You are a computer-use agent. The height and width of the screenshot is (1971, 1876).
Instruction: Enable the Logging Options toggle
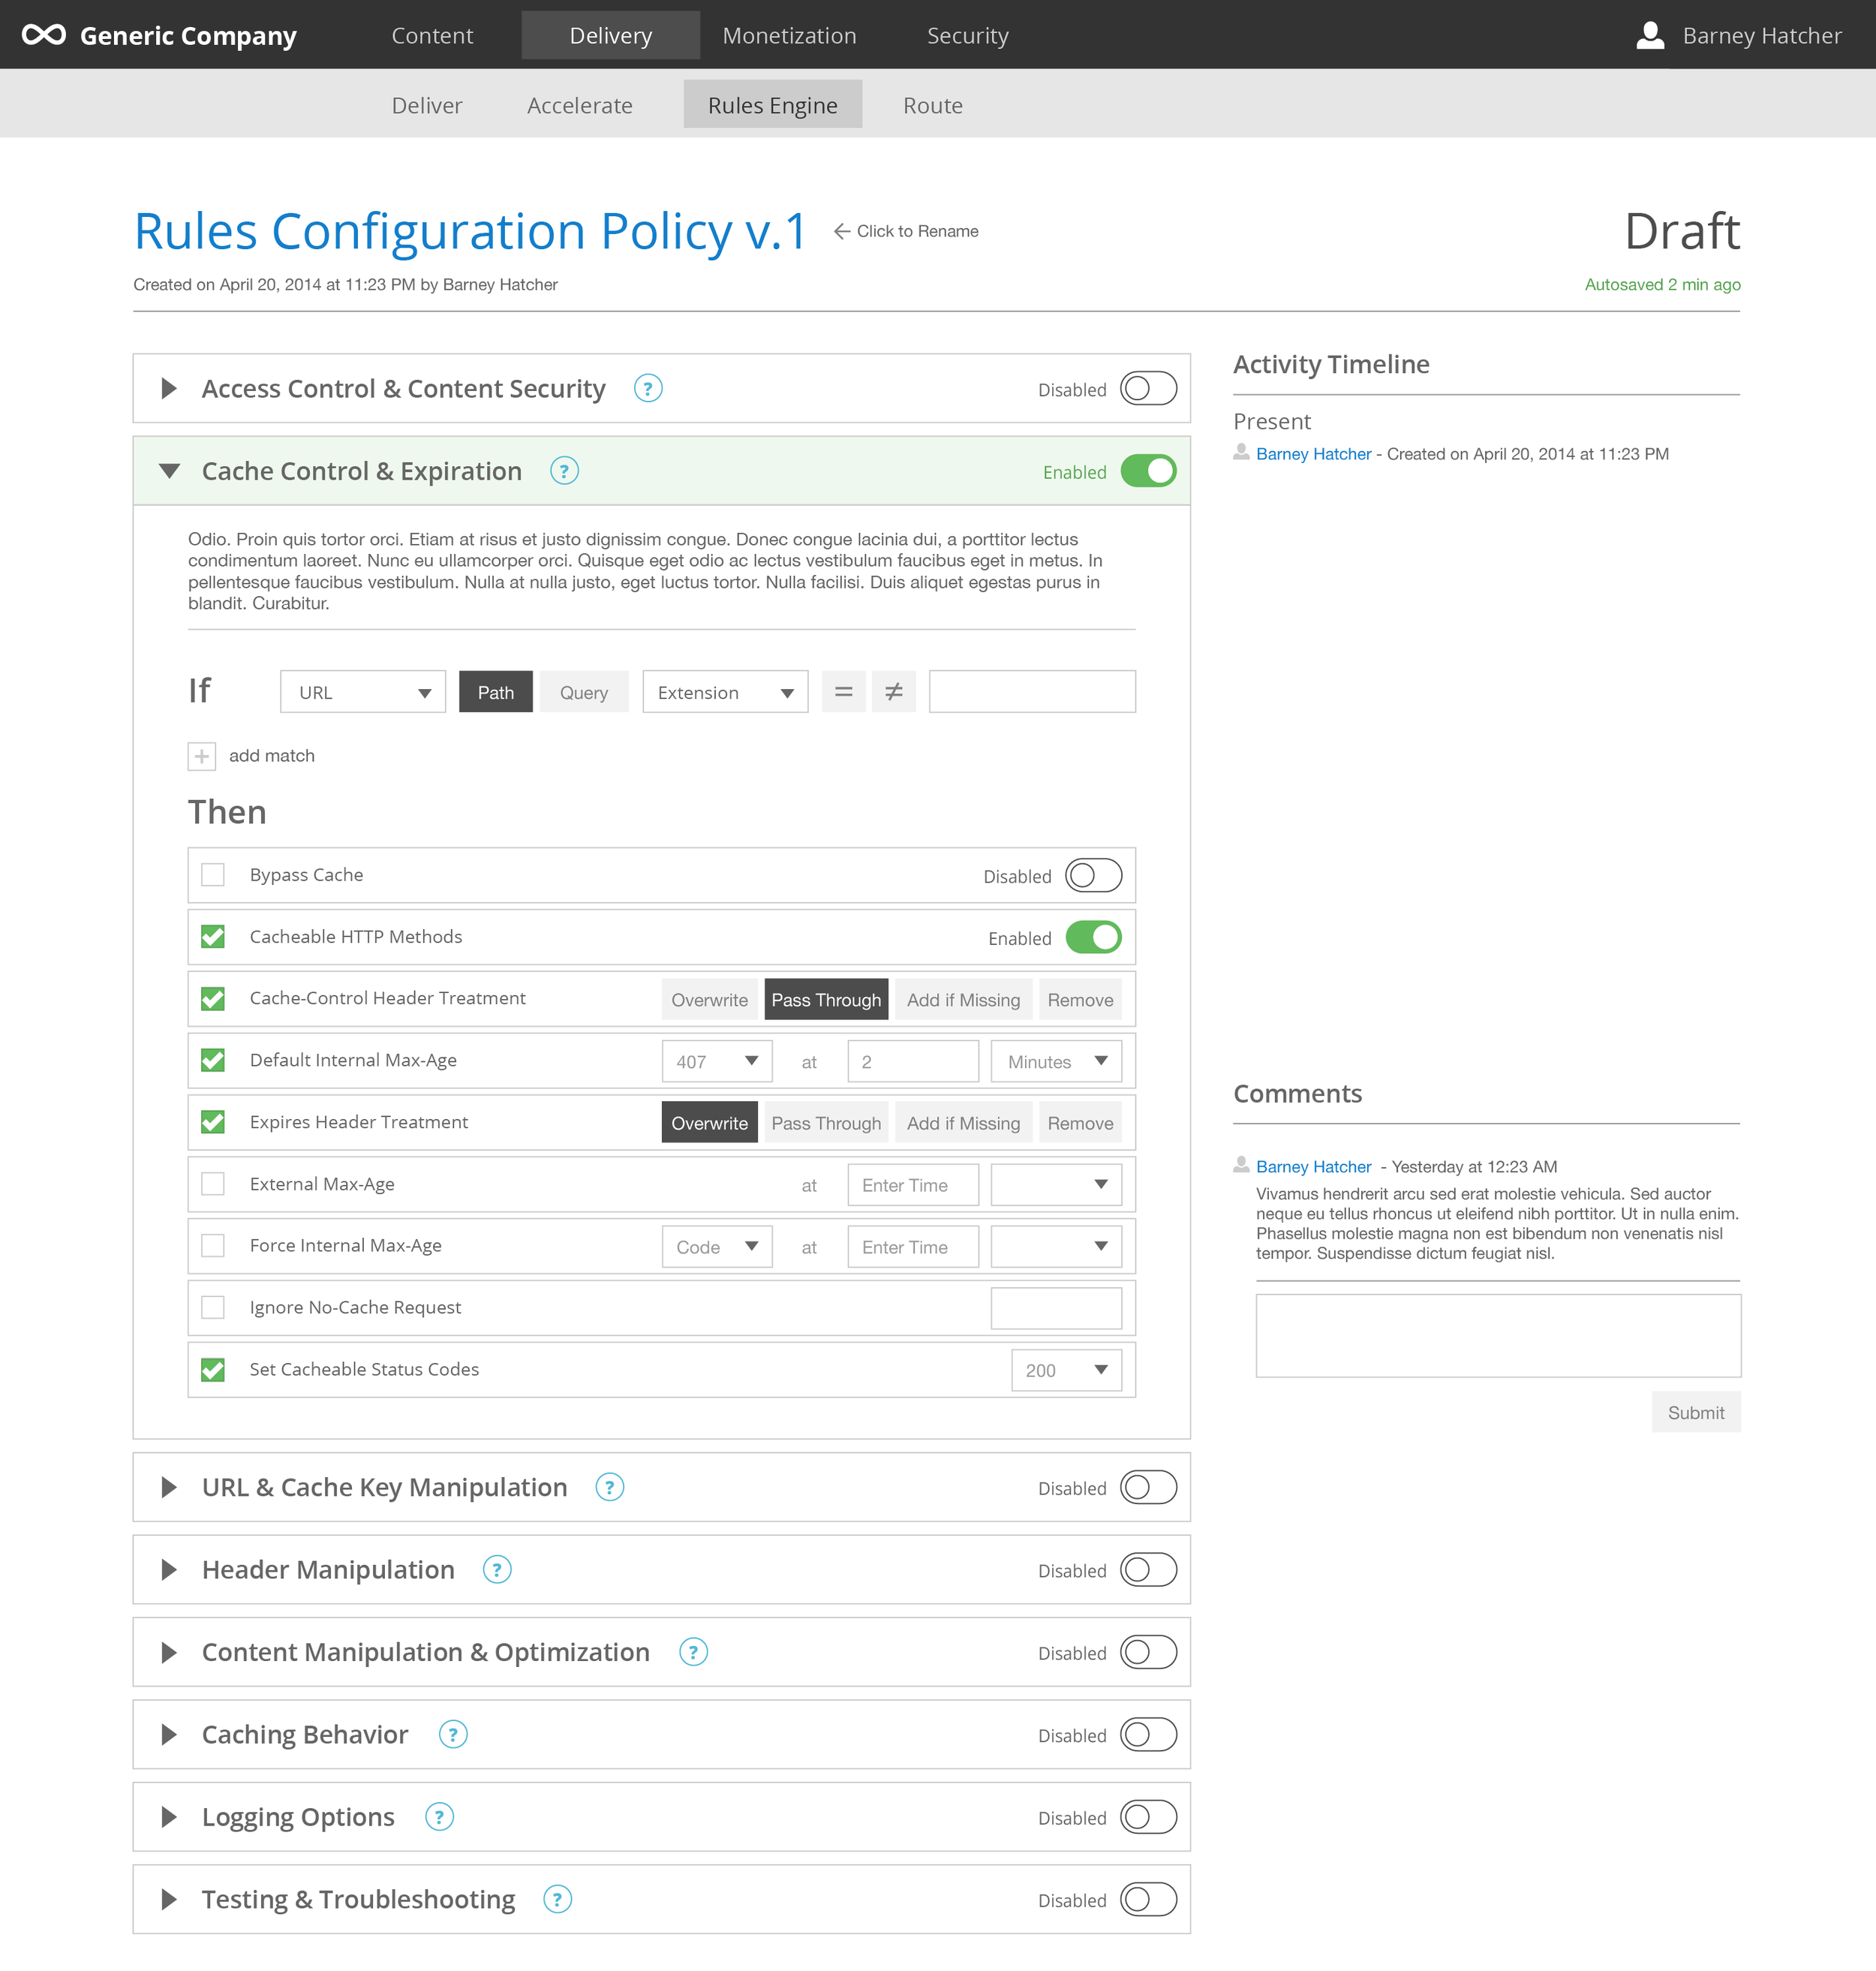(1148, 1817)
